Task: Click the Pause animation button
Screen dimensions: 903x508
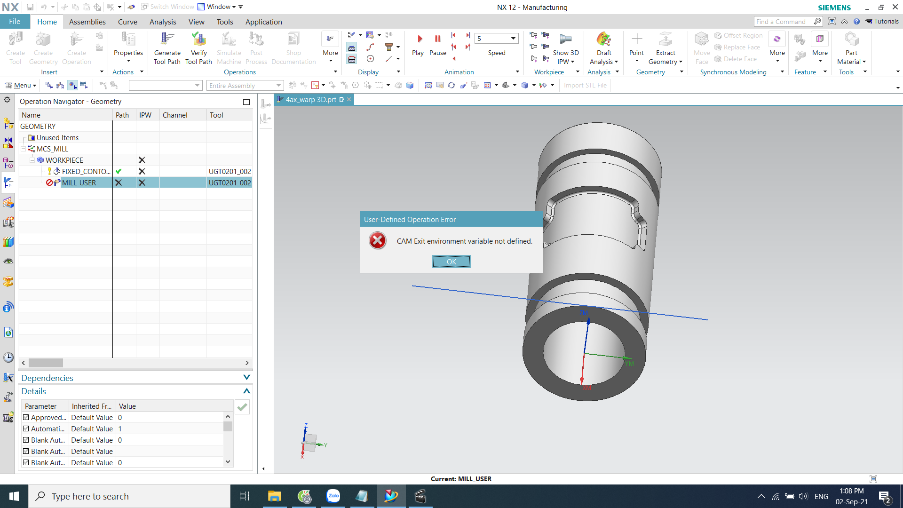Action: click(437, 40)
